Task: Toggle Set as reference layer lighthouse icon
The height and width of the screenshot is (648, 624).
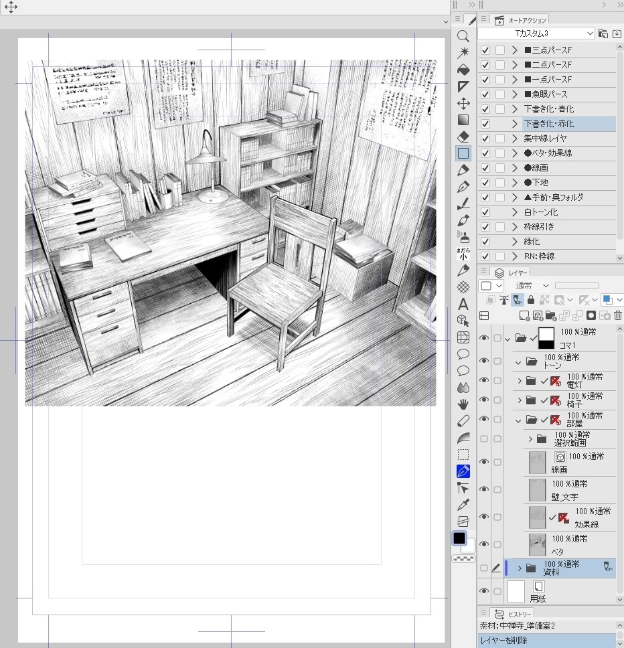Action: [503, 300]
